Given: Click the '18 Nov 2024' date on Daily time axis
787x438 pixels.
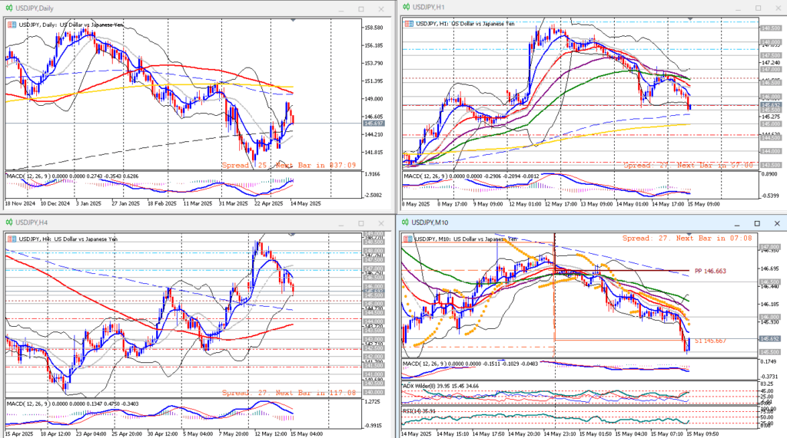Looking at the screenshot, I should pos(20,204).
